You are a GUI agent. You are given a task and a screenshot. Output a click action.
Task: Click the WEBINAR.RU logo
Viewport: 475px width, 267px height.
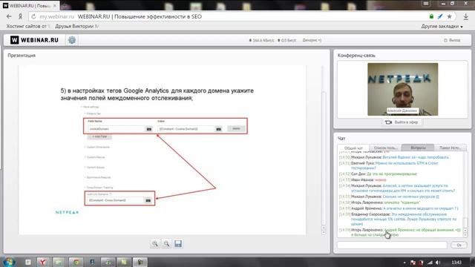coord(34,40)
